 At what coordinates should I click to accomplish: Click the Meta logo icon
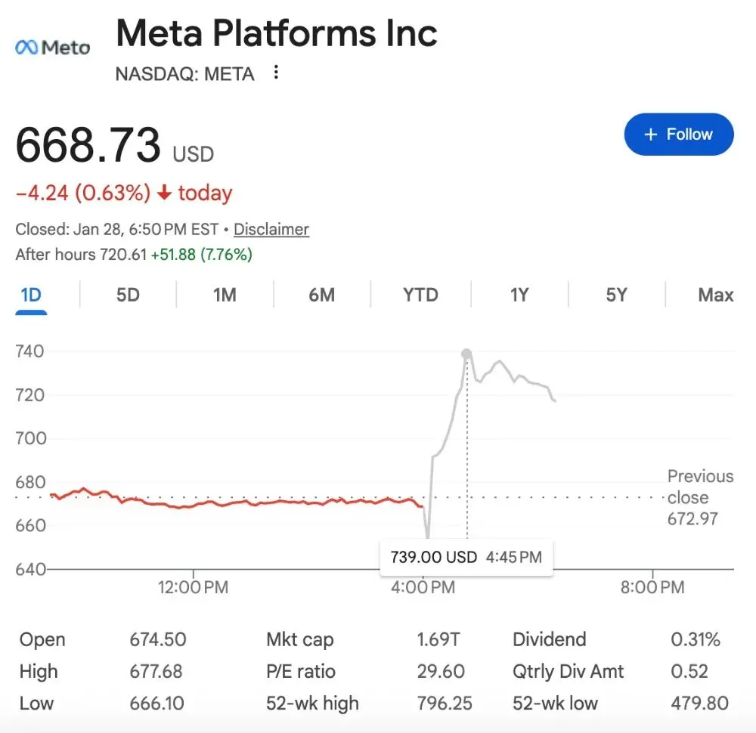pos(52,48)
